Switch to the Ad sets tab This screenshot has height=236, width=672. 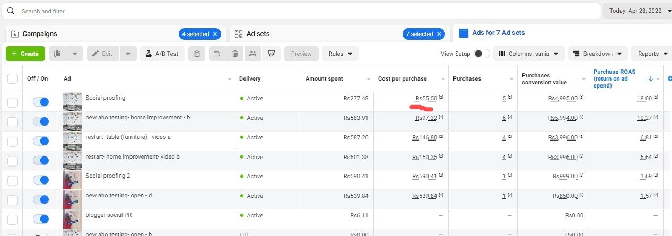coord(258,34)
